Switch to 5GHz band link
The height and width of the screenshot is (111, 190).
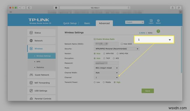(150, 33)
